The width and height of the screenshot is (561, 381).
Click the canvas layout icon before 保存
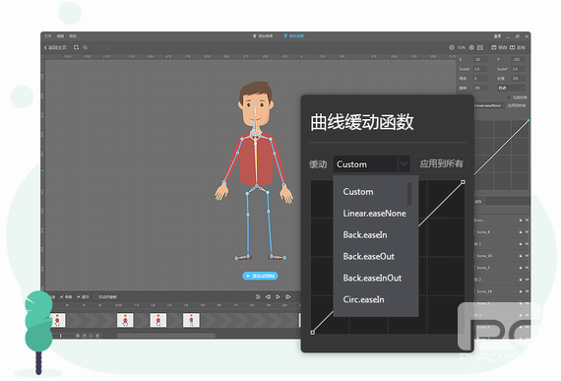click(480, 47)
